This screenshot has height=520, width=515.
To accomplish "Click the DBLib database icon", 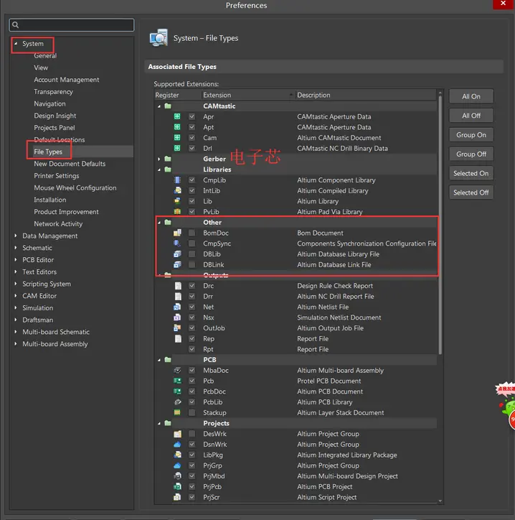I will tap(177, 254).
